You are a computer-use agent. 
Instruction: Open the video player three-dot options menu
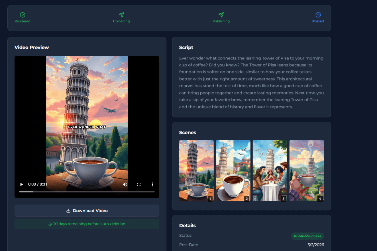(152, 184)
